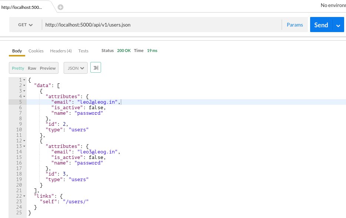Click the Send button

pos(321,25)
